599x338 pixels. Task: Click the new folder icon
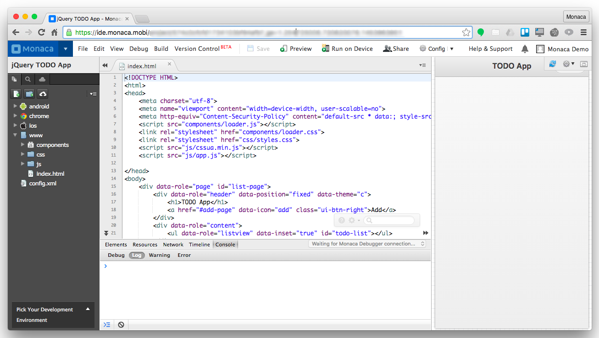click(x=29, y=94)
